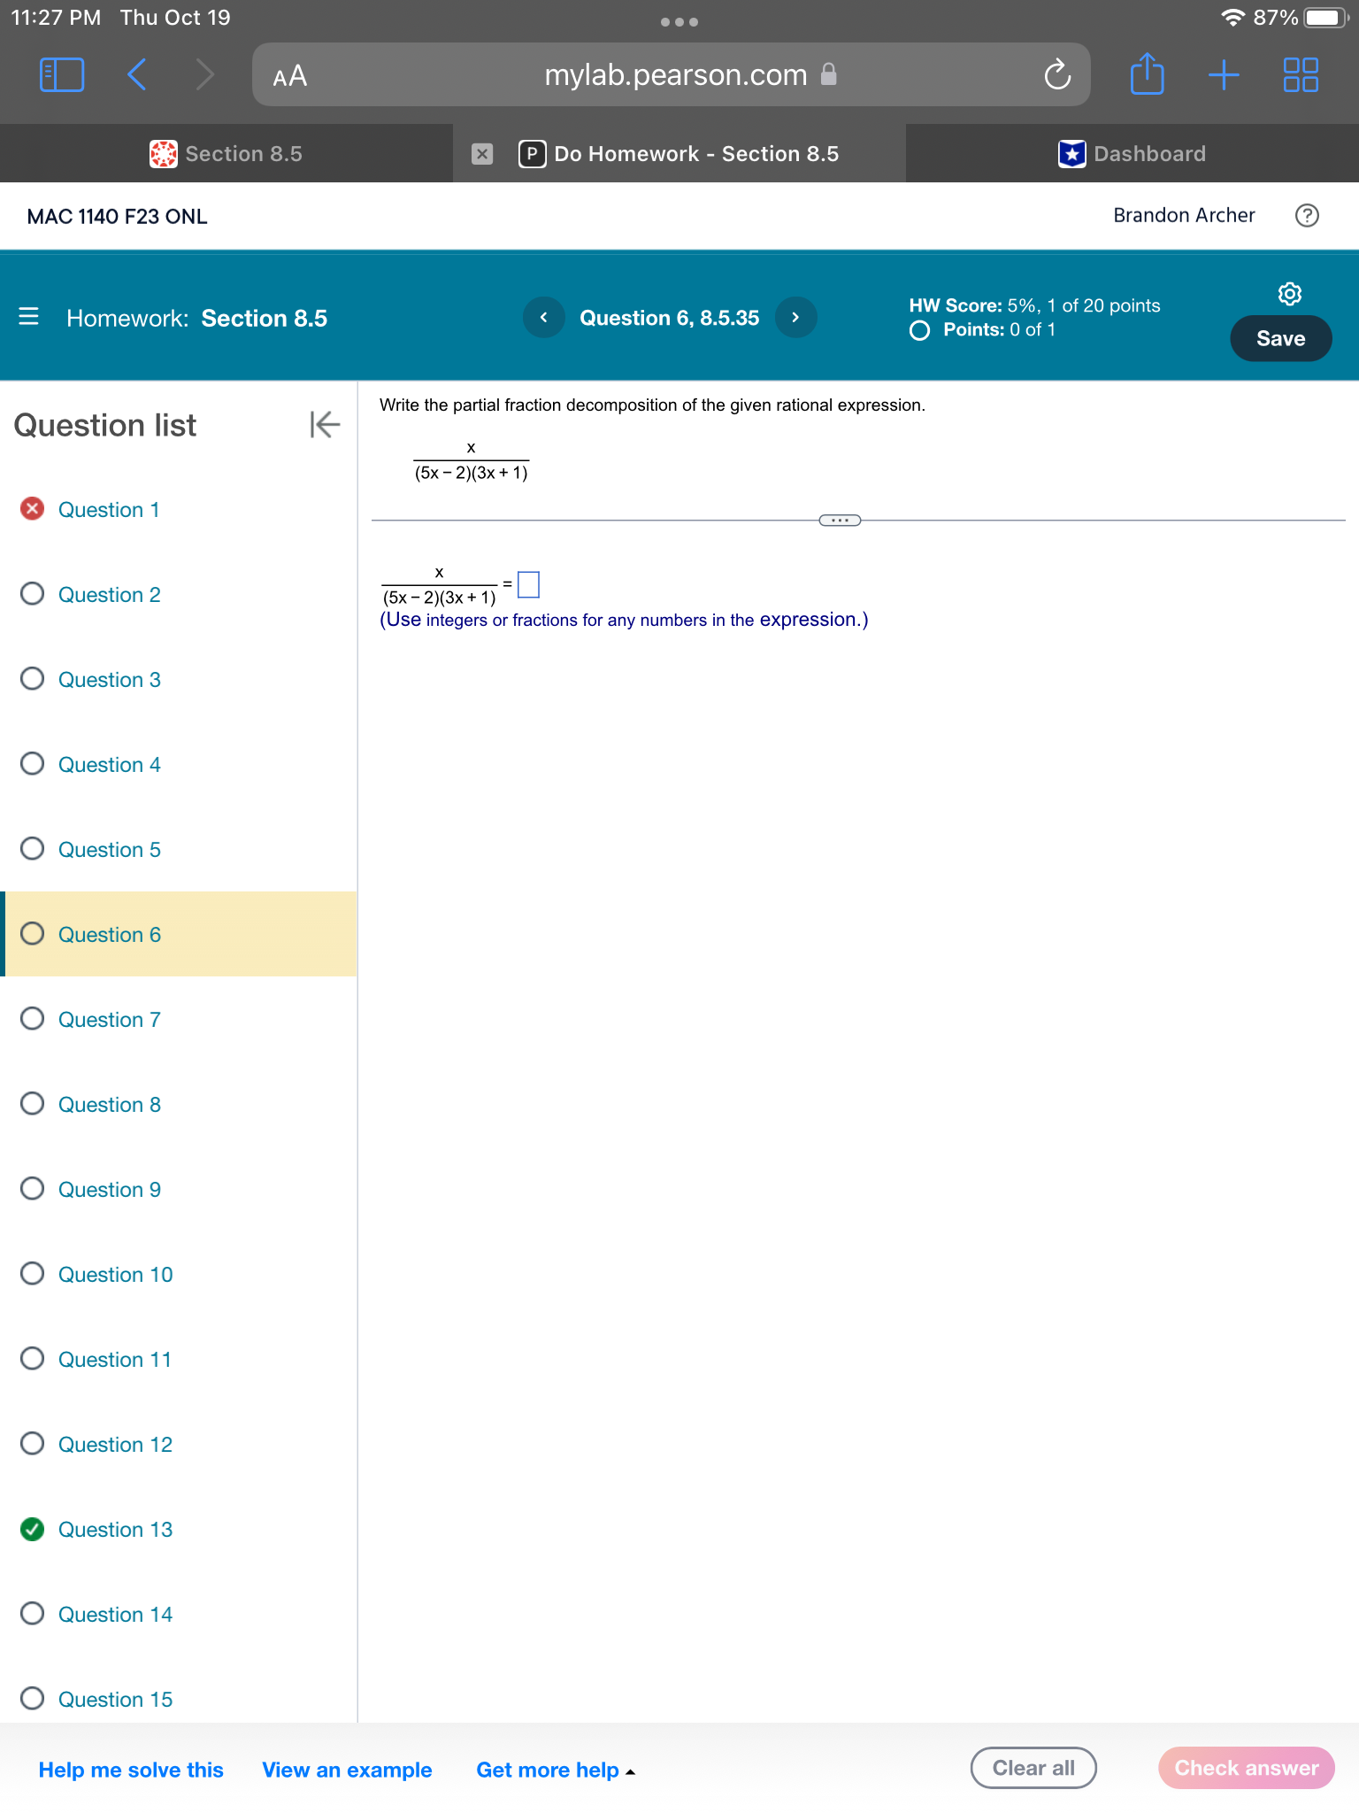Viewport: 1359px width, 1813px height.
Task: Open the AA reader text options
Action: click(289, 76)
